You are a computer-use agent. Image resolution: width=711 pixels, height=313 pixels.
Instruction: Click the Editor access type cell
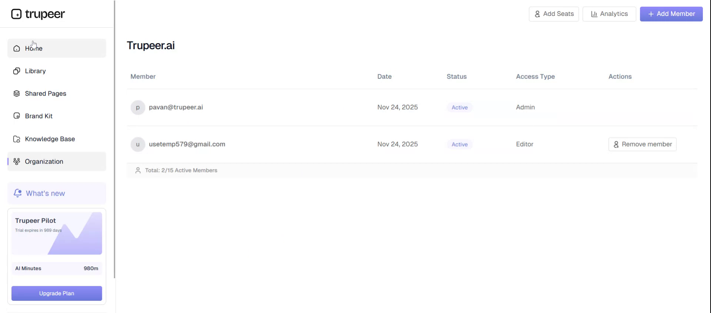[x=525, y=144]
